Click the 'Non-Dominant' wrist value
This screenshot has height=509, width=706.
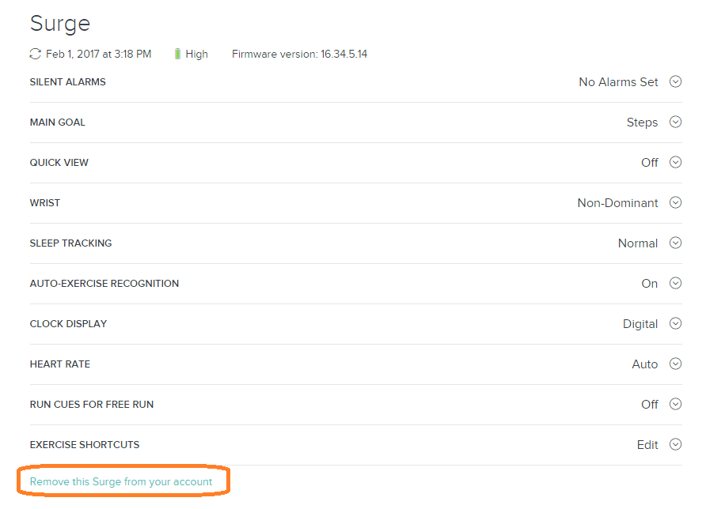pyautogui.click(x=617, y=203)
